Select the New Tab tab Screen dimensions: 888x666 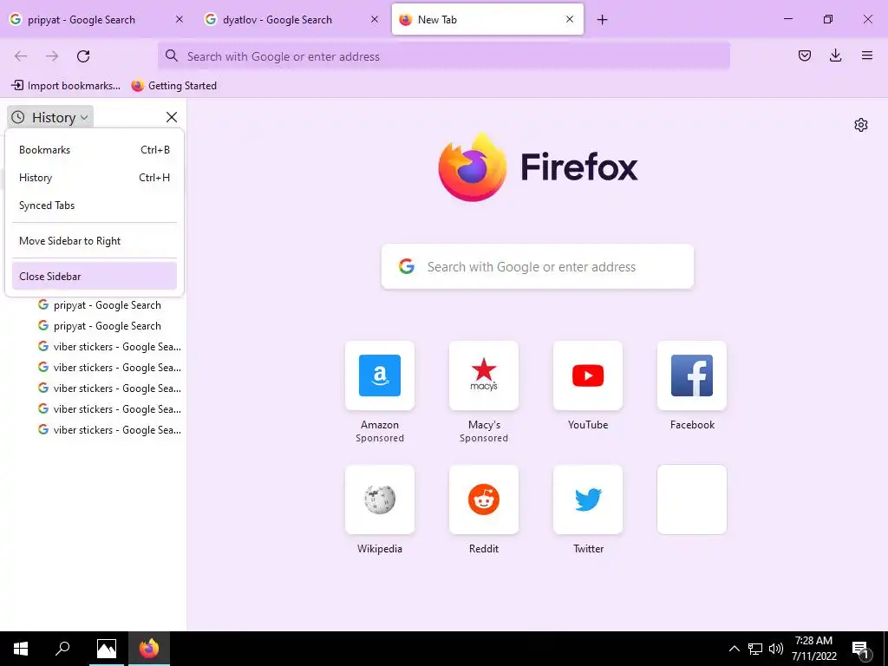tap(487, 19)
